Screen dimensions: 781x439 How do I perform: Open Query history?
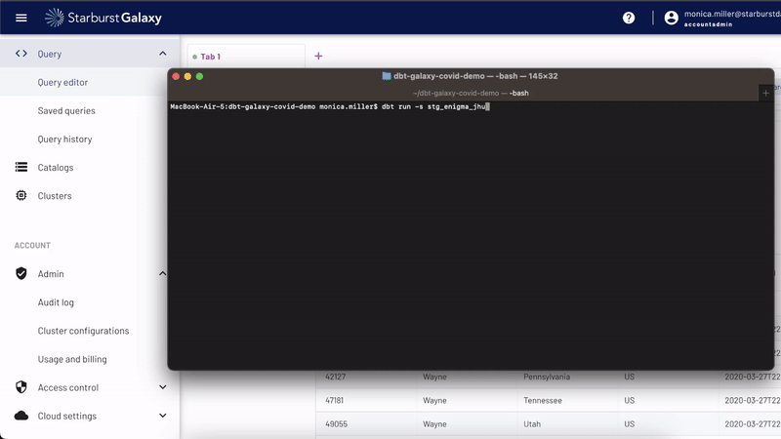64,139
